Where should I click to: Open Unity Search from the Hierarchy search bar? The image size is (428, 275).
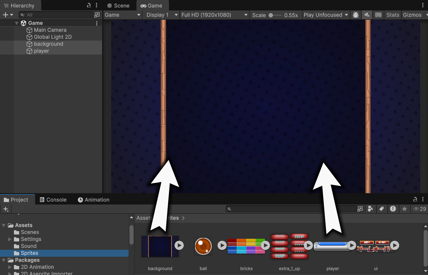point(97,15)
